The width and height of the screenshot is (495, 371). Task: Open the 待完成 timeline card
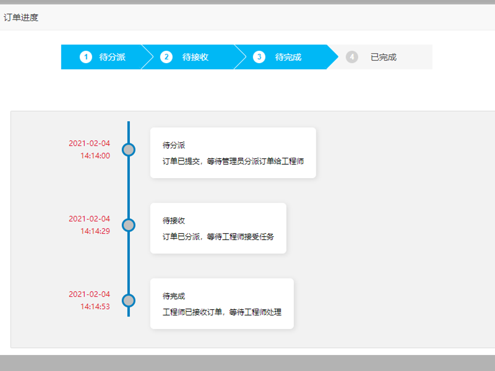click(x=222, y=303)
